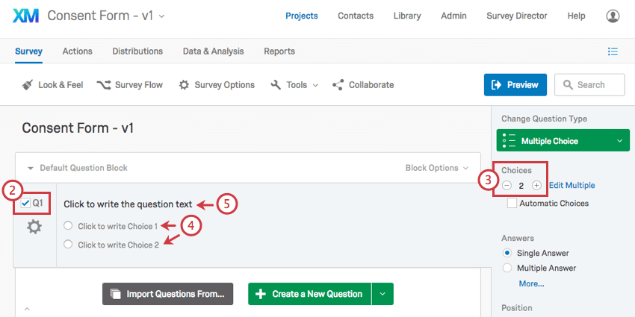Select the Multiple Answer radio option
Screen dimensions: 635x317
[507, 268]
